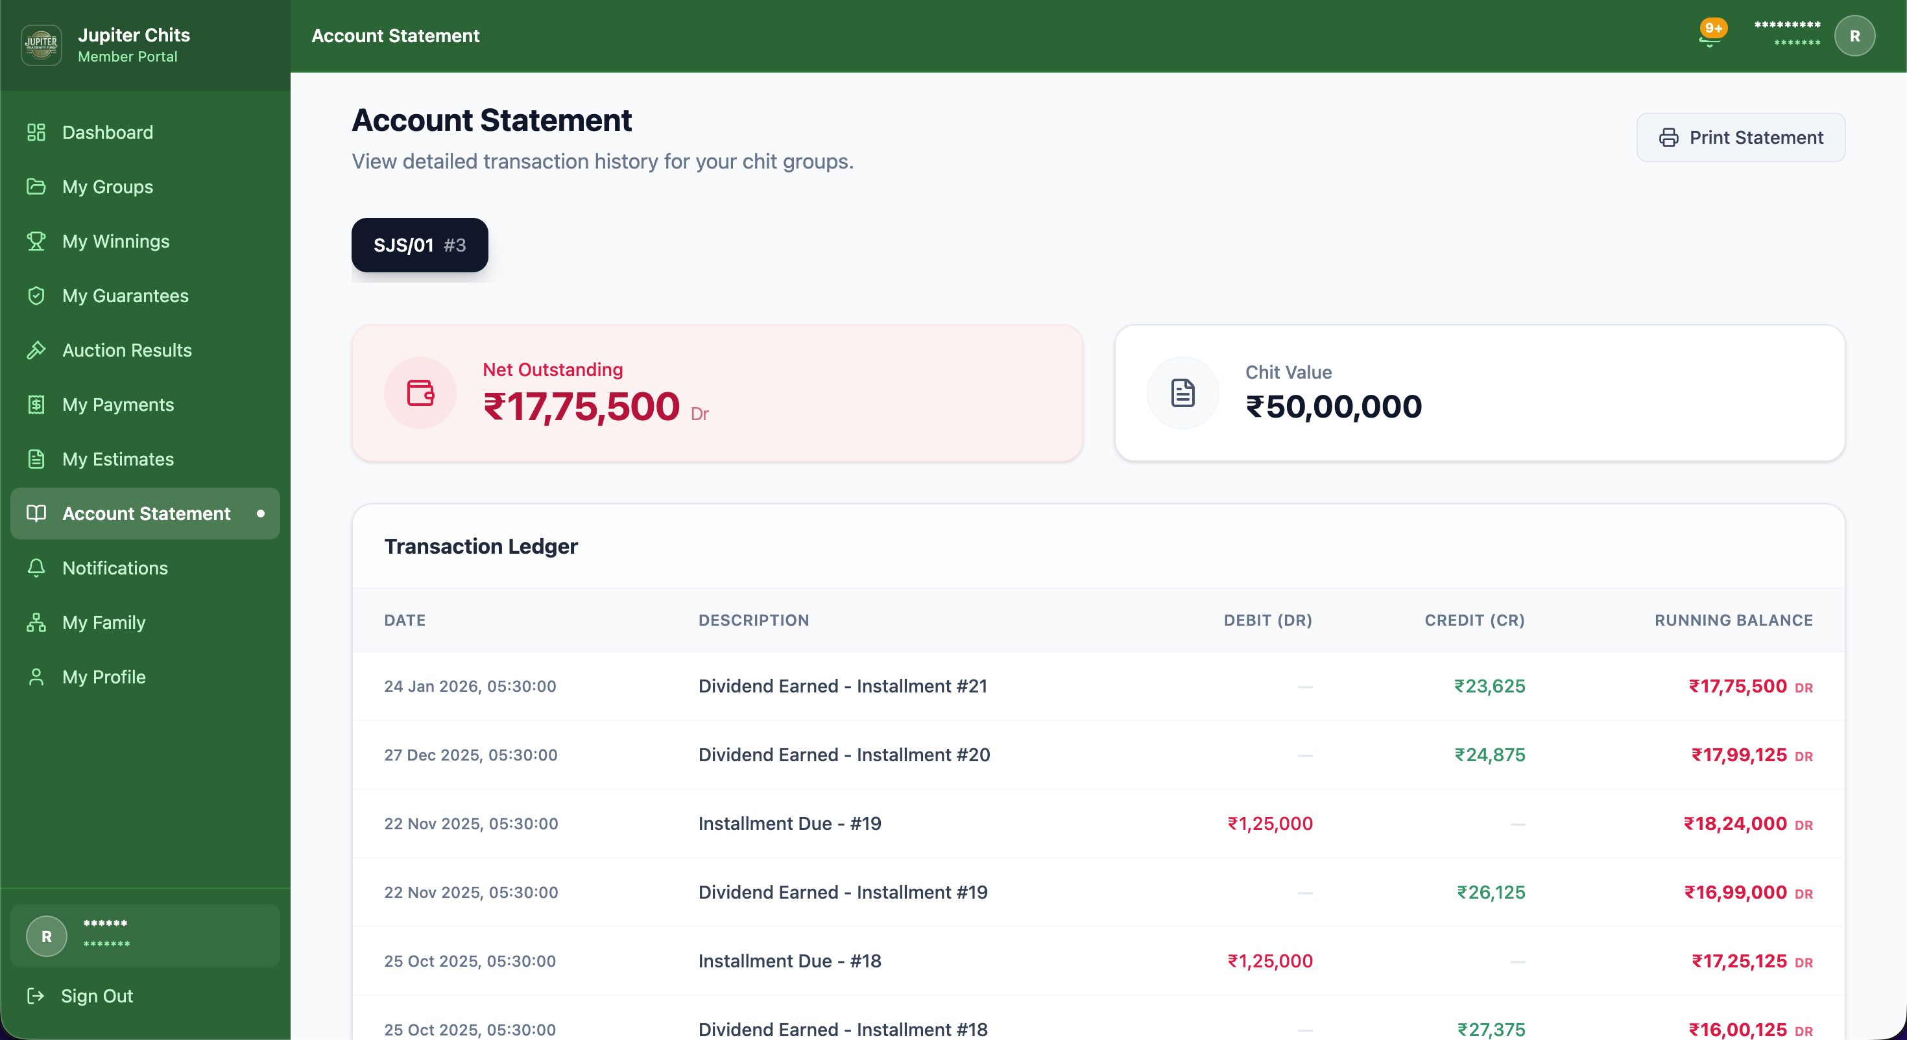Viewport: 1907px width, 1040px height.
Task: Select the shield icon beside My Guarantees
Action: click(x=37, y=296)
